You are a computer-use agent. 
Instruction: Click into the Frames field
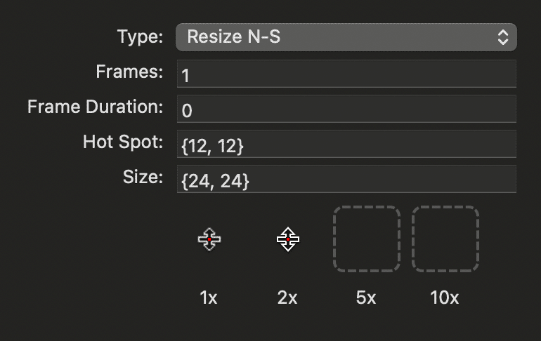(x=346, y=74)
